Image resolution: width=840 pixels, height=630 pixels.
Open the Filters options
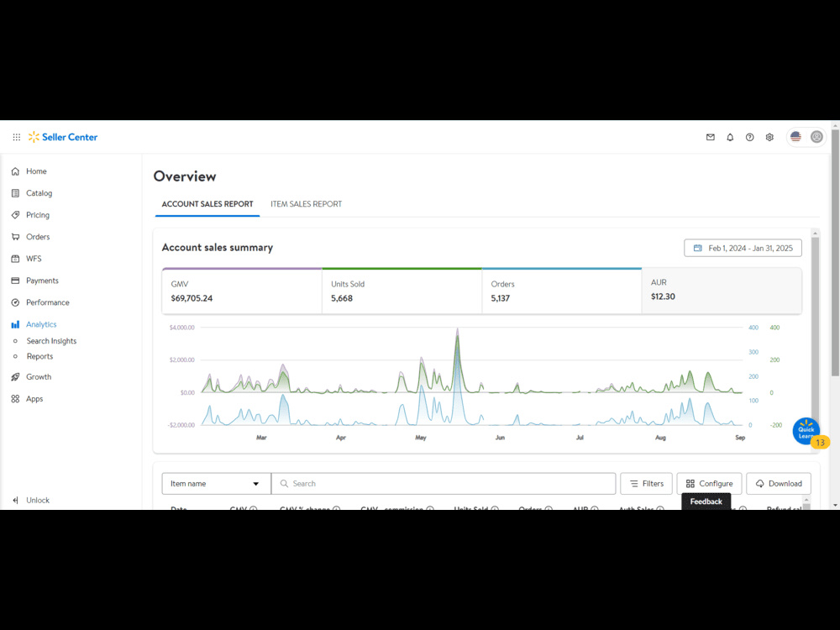coord(646,483)
